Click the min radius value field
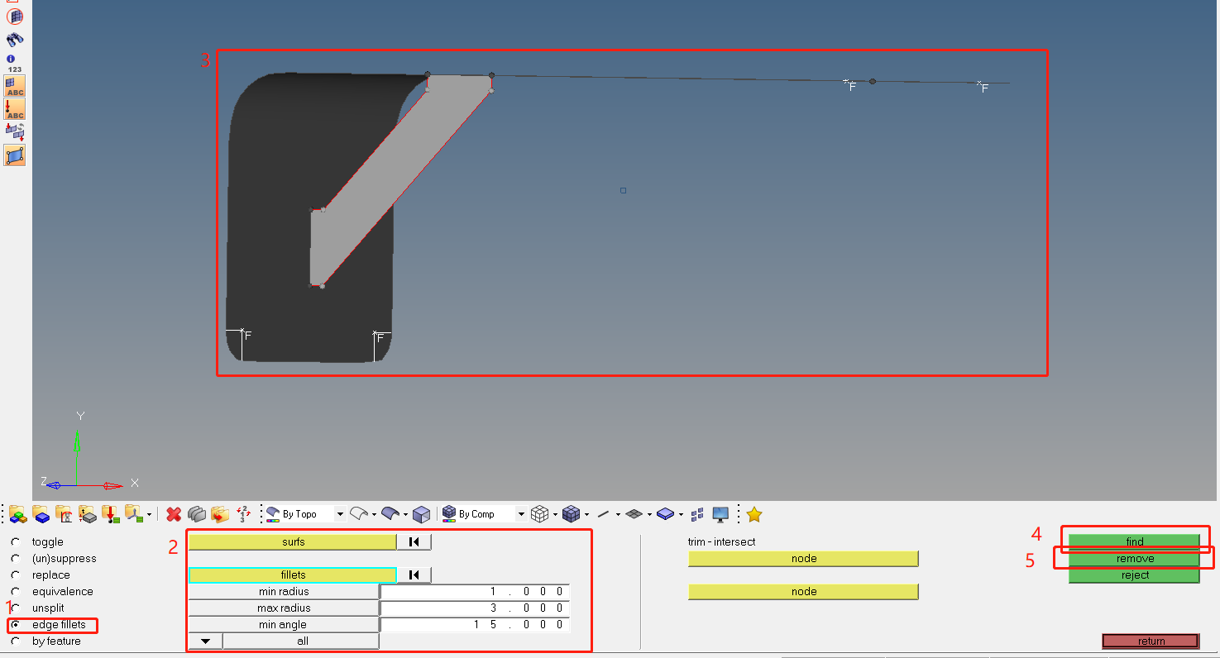Screen dimensions: 1220x658 coord(475,592)
